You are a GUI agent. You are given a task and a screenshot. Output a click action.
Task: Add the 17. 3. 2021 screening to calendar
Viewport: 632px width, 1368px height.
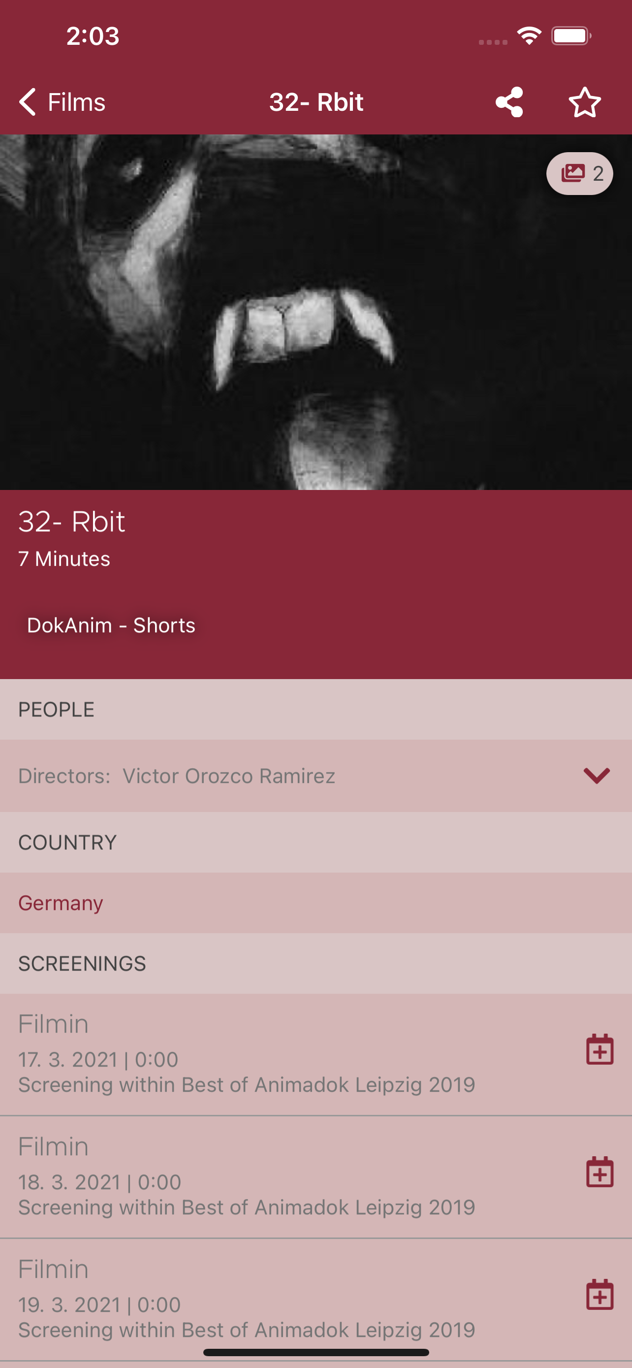tap(600, 1049)
